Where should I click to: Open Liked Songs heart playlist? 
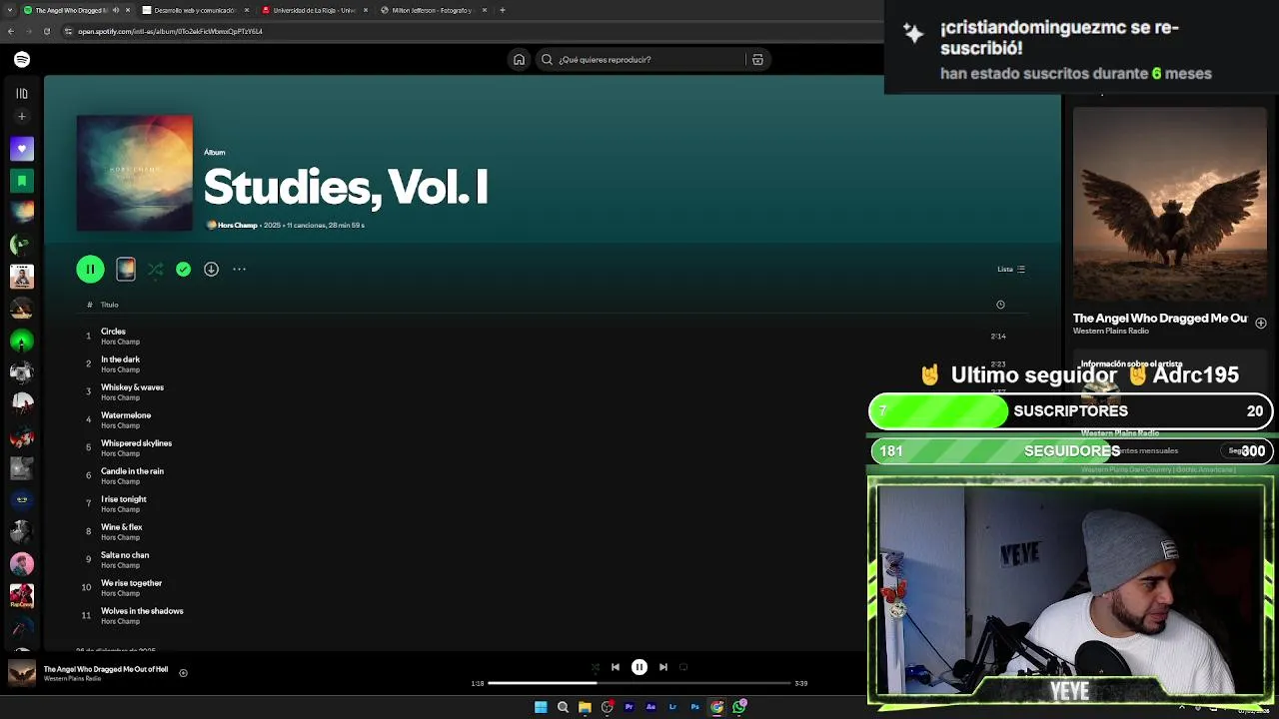coord(22,149)
